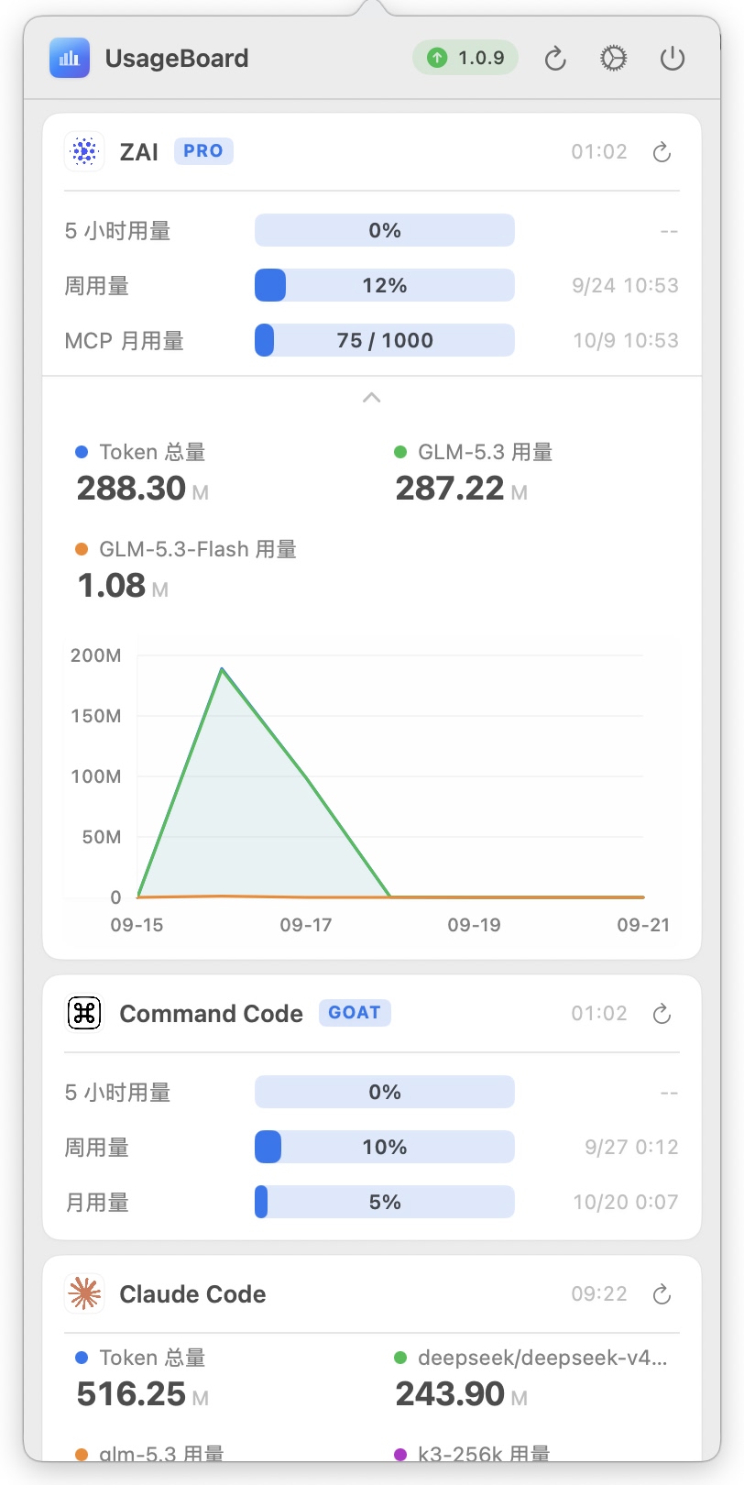Click the 09-19 chart axis label
The height and width of the screenshot is (1485, 744).
pos(475,925)
